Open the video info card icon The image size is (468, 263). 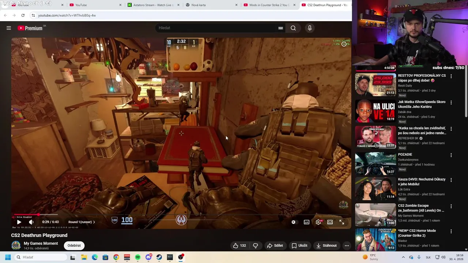344,44
